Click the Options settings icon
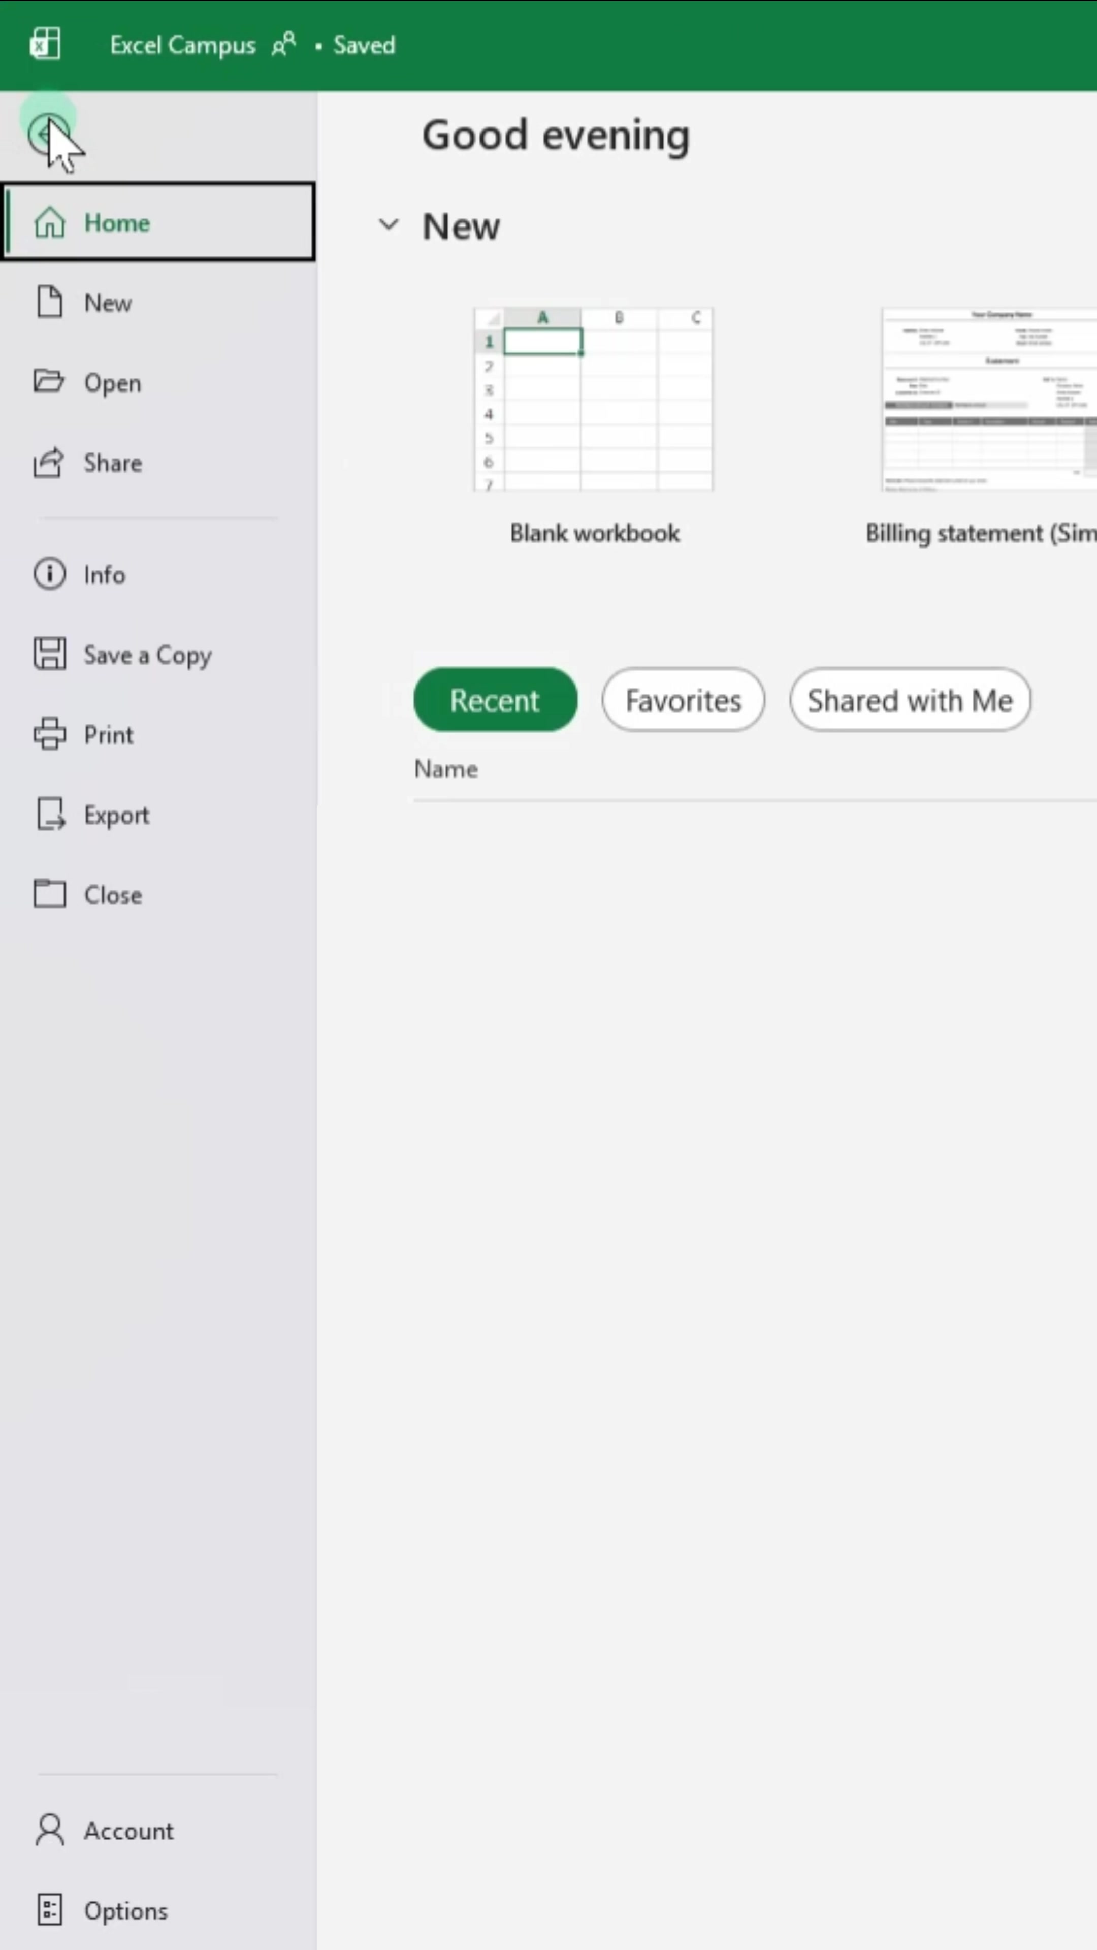This screenshot has height=1950, width=1097. tap(50, 1910)
